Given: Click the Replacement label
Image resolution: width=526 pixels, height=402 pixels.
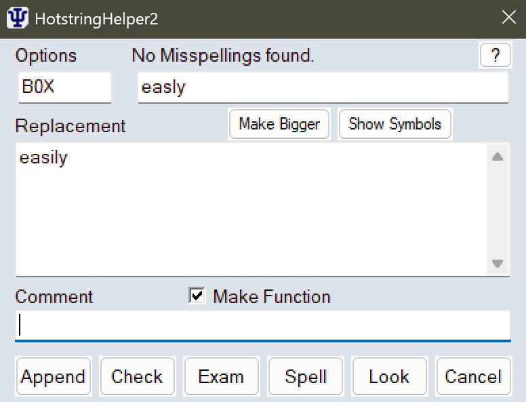Looking at the screenshot, I should coord(70,127).
